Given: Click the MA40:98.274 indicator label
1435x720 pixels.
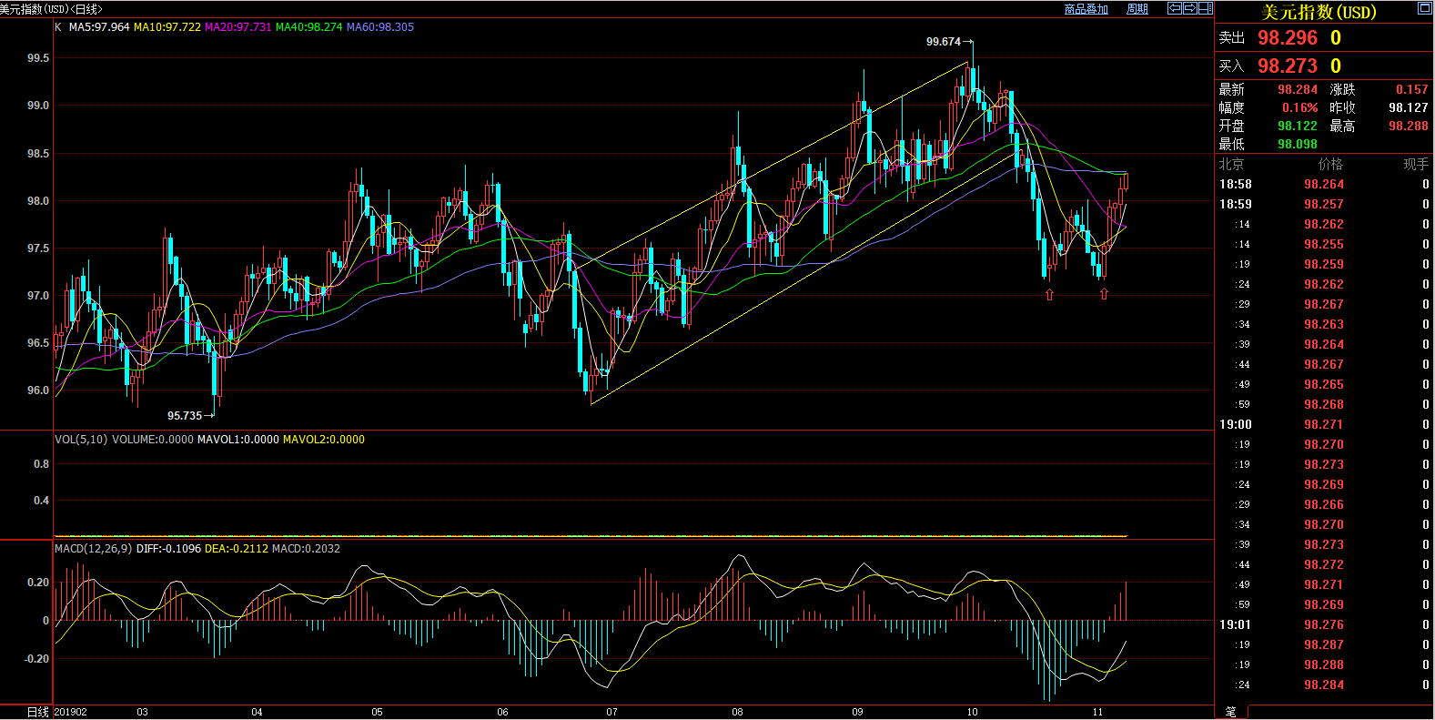Looking at the screenshot, I should [x=309, y=27].
